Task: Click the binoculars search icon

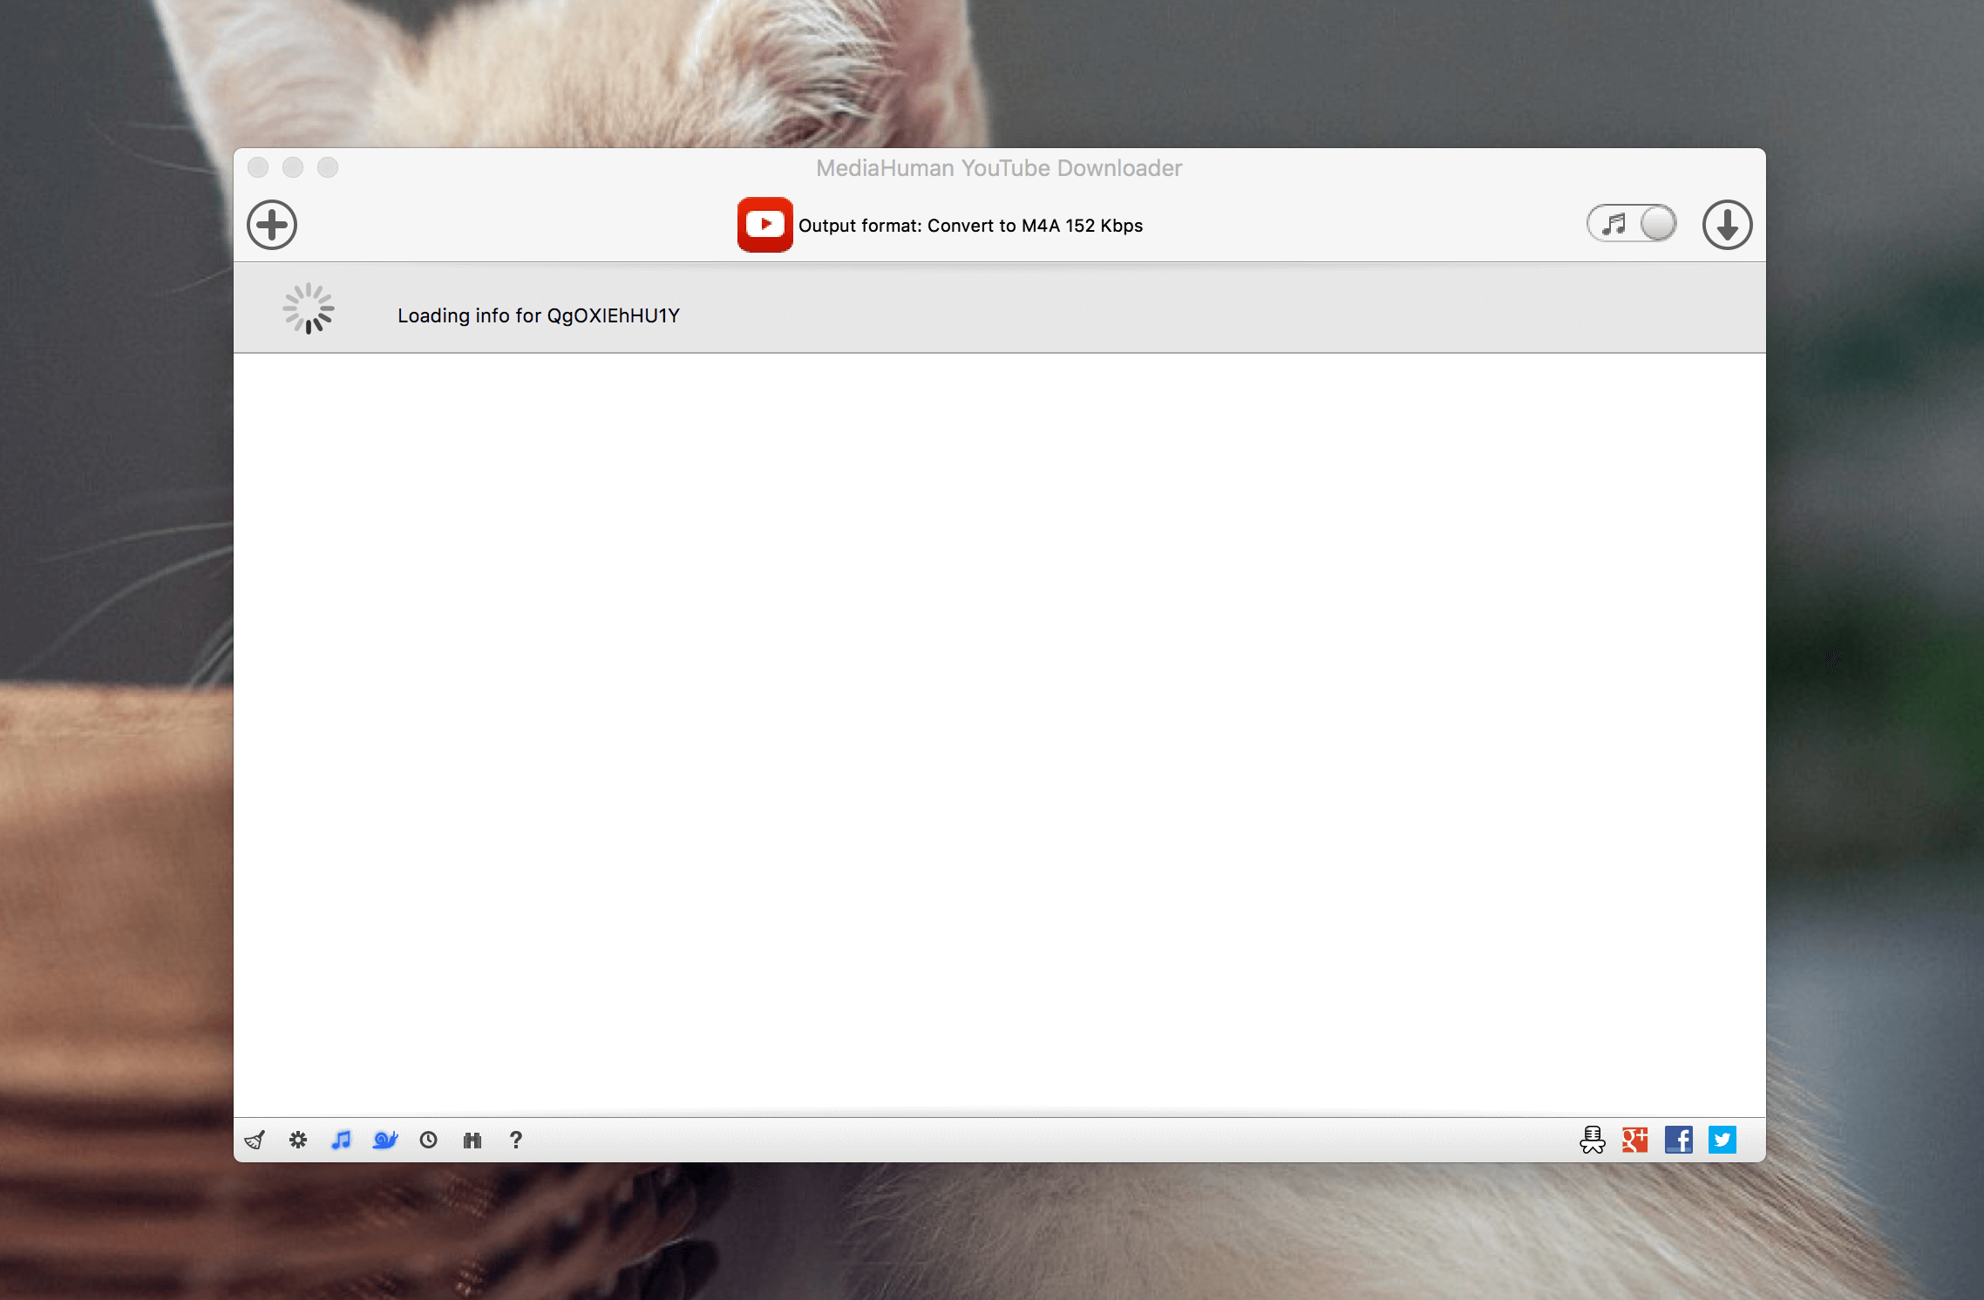Action: tap(472, 1140)
